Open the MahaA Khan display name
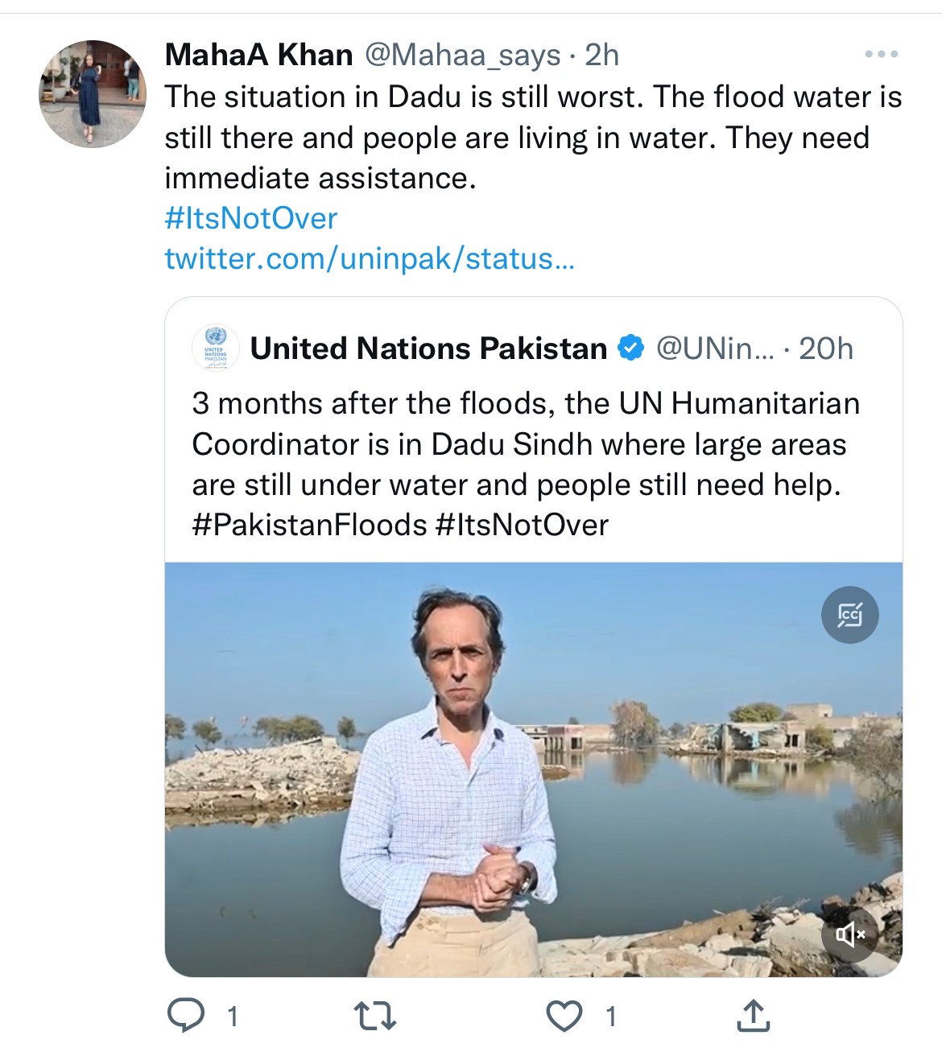 coord(258,55)
